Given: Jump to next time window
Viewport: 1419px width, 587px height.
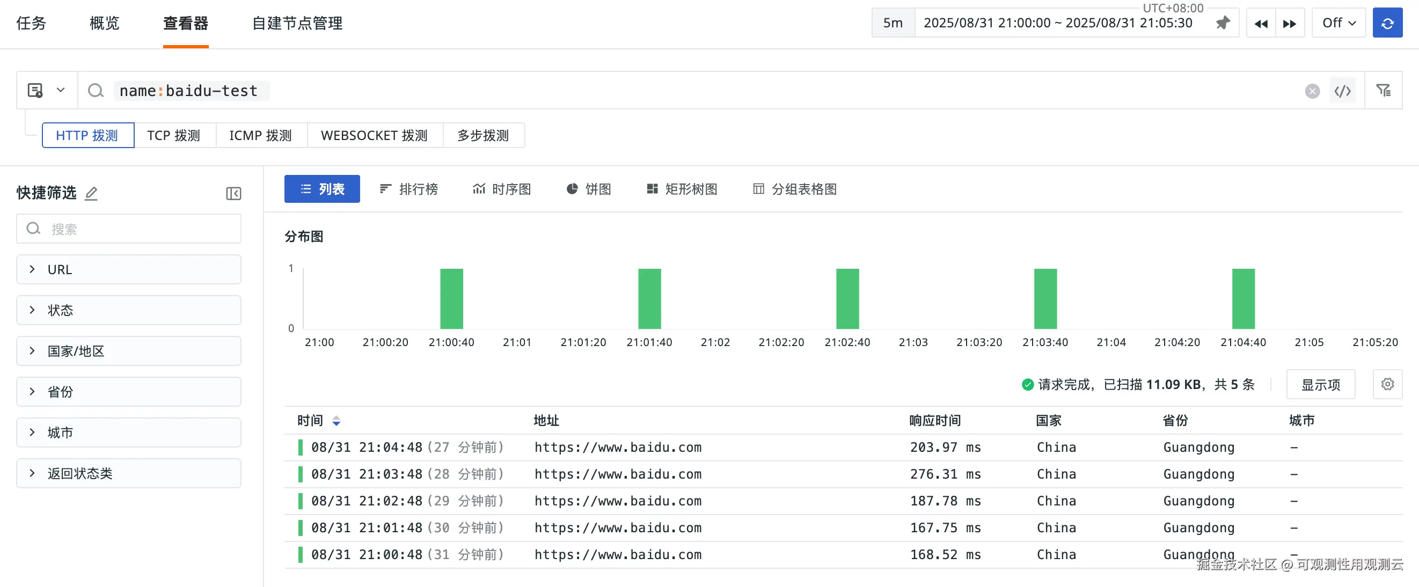Looking at the screenshot, I should (1290, 23).
